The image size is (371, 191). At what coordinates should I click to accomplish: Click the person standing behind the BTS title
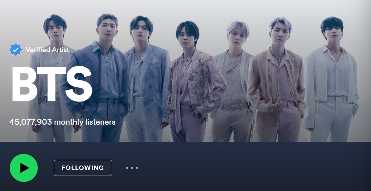tap(51, 78)
